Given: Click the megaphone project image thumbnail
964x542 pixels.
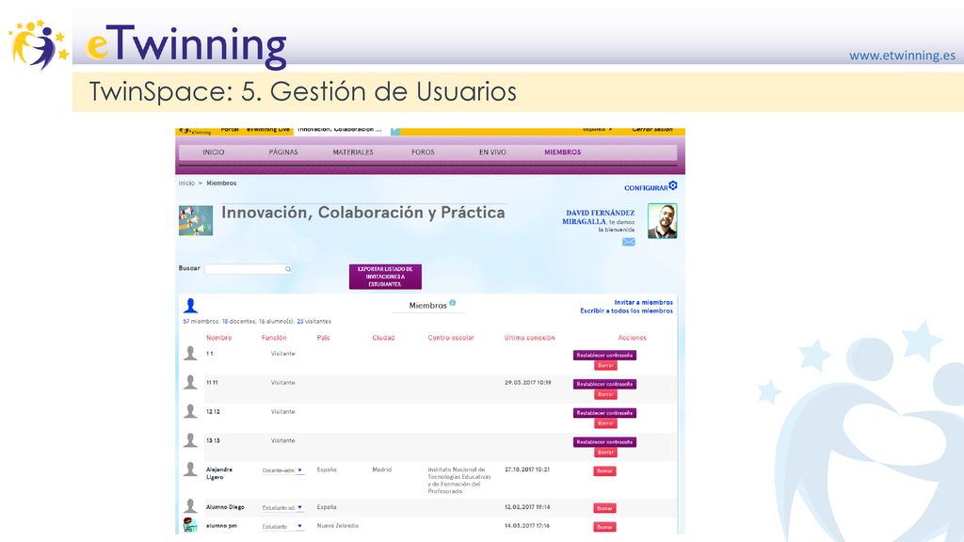Looking at the screenshot, I should 196,220.
